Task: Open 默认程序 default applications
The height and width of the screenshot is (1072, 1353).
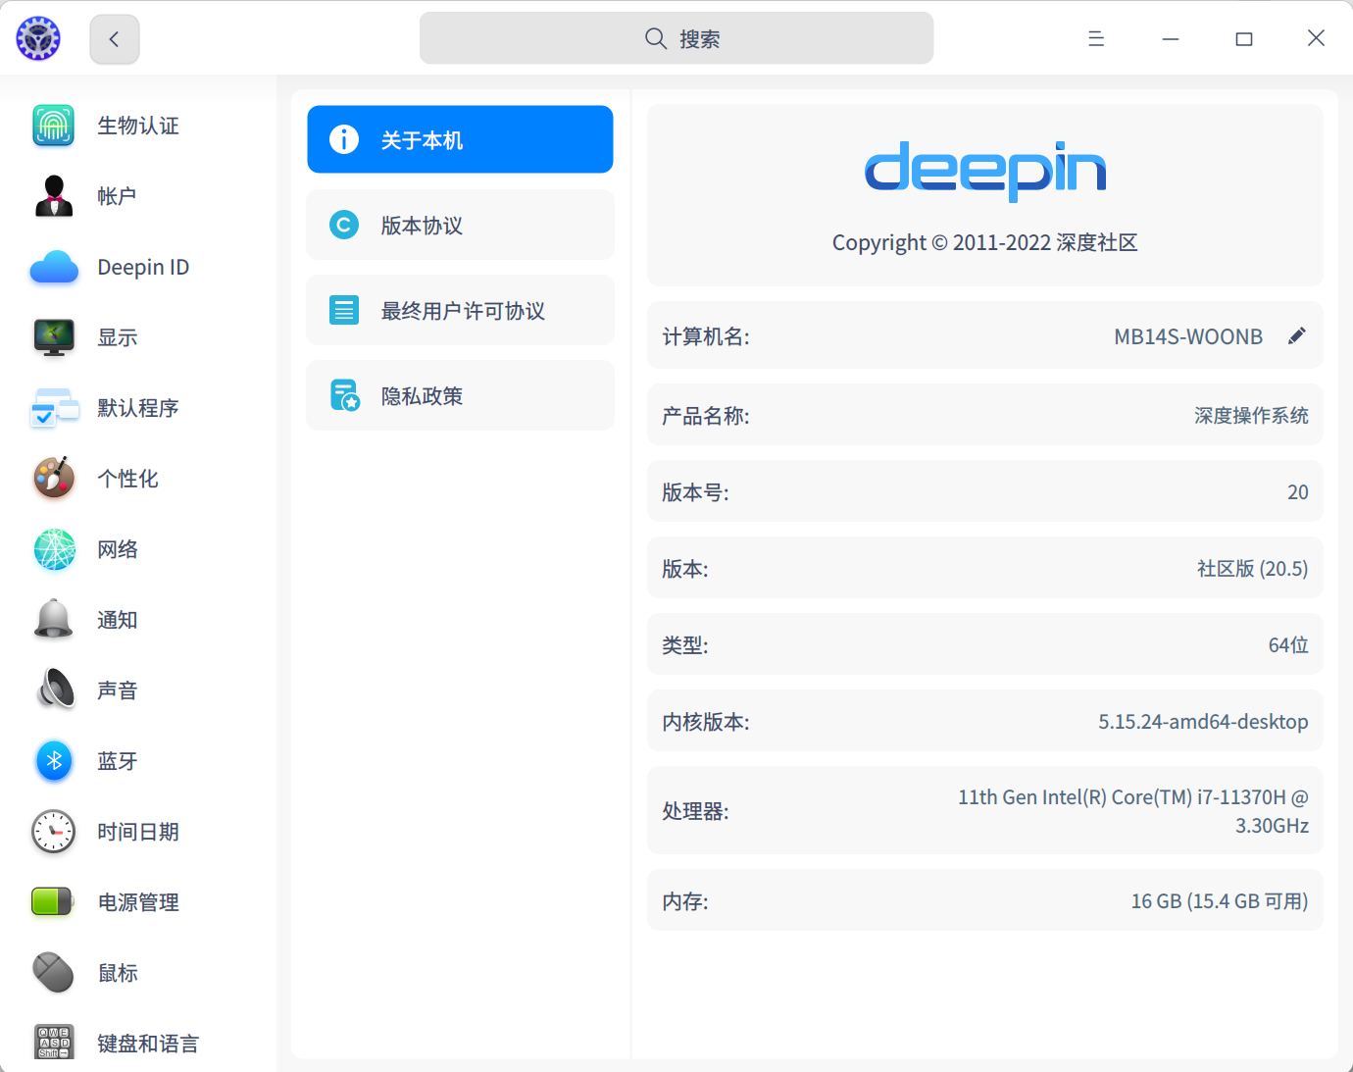Action: click(137, 408)
